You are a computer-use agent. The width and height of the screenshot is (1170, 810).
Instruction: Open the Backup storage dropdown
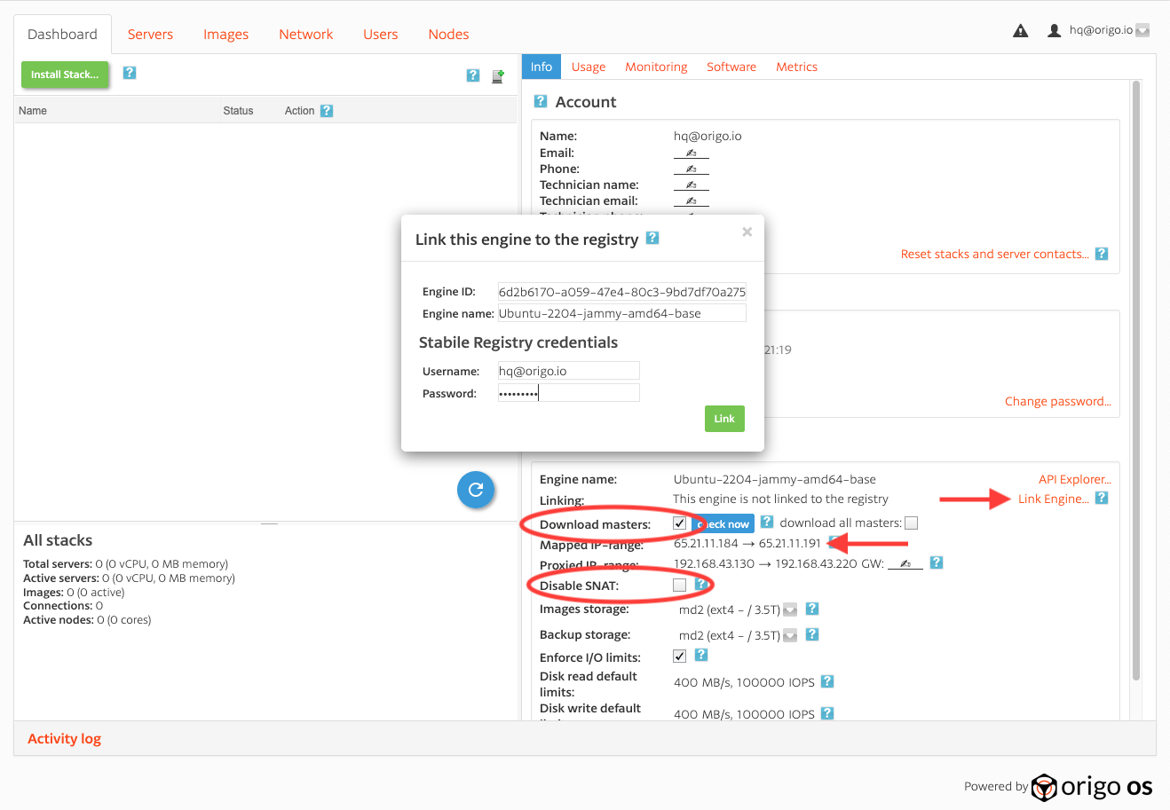pos(790,635)
